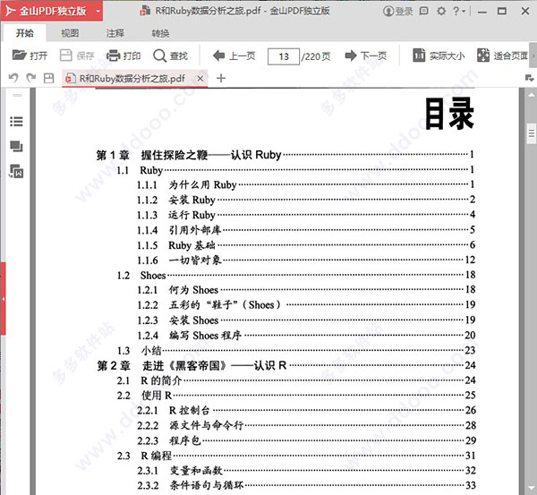The width and height of the screenshot is (537, 495).
Task: Close the R和Ruby数据分析之旅.pdf tab
Action: point(200,79)
